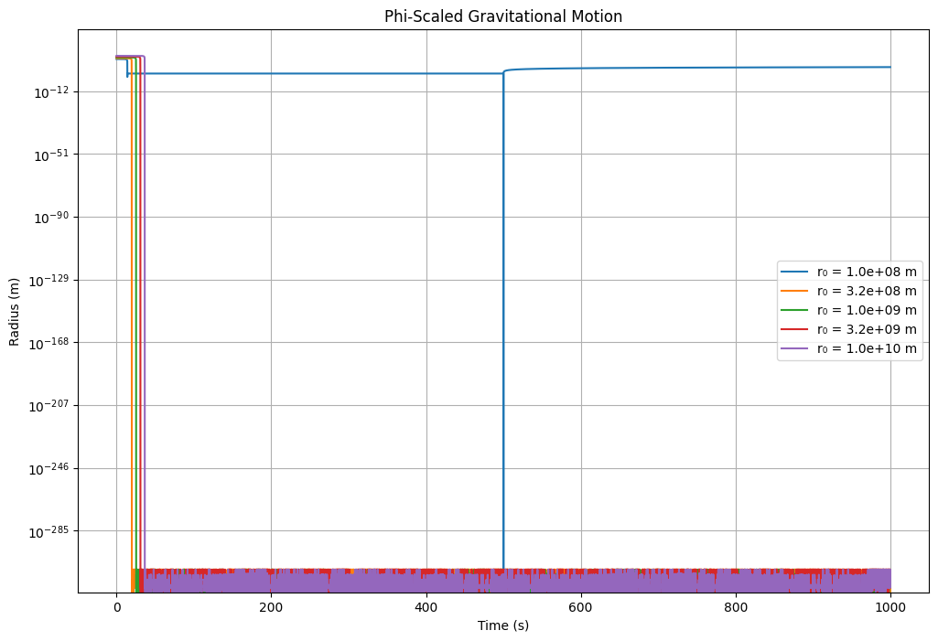
Task: Click the plot title Phi-Scaled Gravitational Motion
Action: [502, 16]
